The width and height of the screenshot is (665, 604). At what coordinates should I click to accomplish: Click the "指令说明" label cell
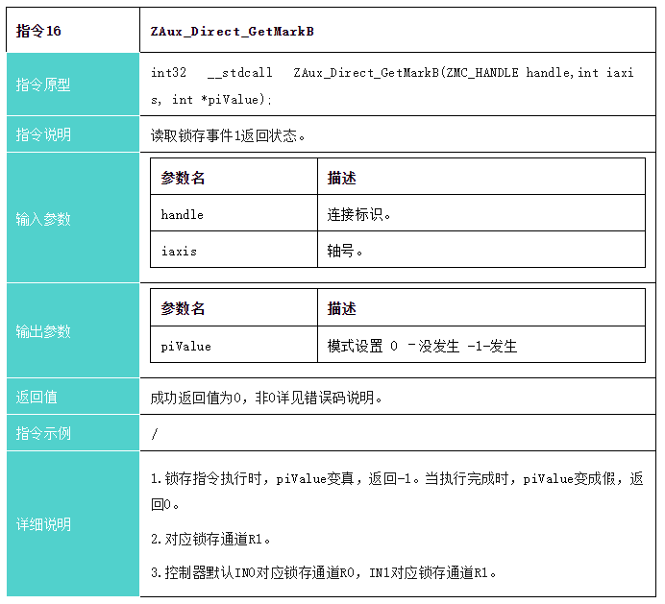coord(73,134)
